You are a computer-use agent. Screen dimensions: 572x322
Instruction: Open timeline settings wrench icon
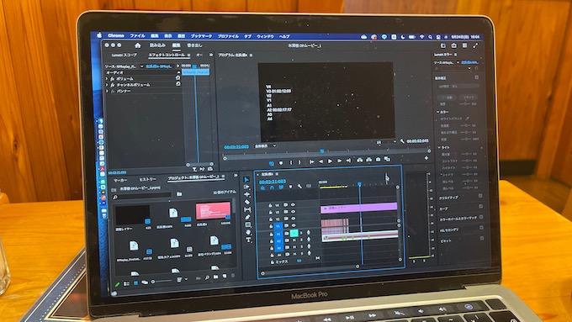(299, 187)
